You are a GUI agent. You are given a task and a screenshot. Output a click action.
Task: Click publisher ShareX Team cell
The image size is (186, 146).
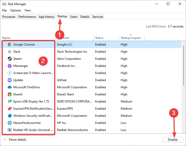click(65, 94)
